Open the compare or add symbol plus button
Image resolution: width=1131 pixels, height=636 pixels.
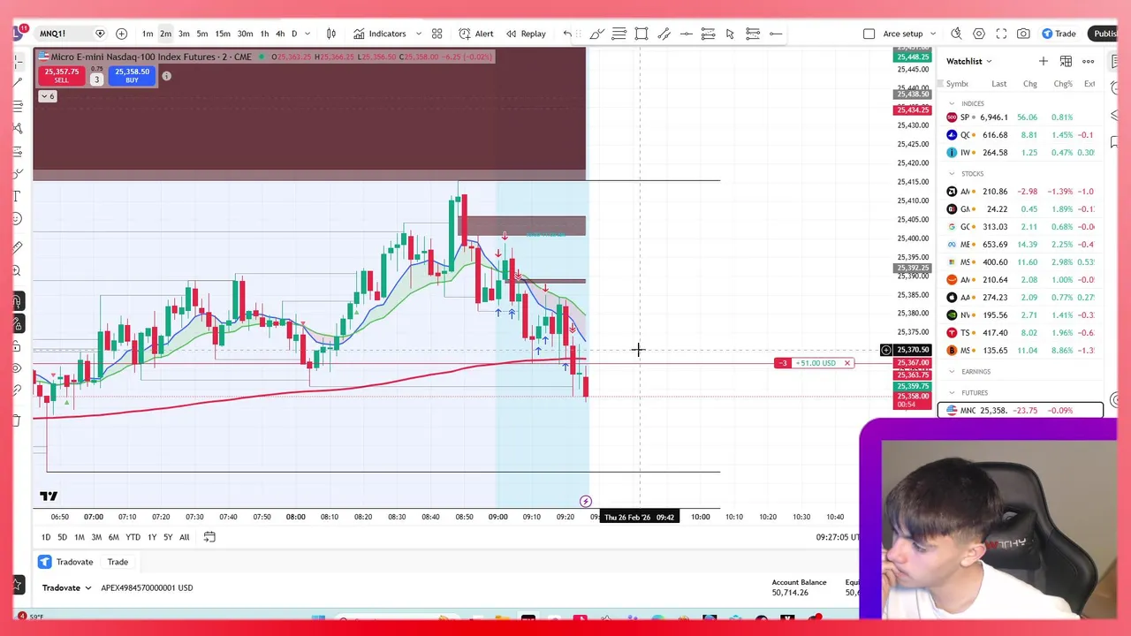(121, 34)
